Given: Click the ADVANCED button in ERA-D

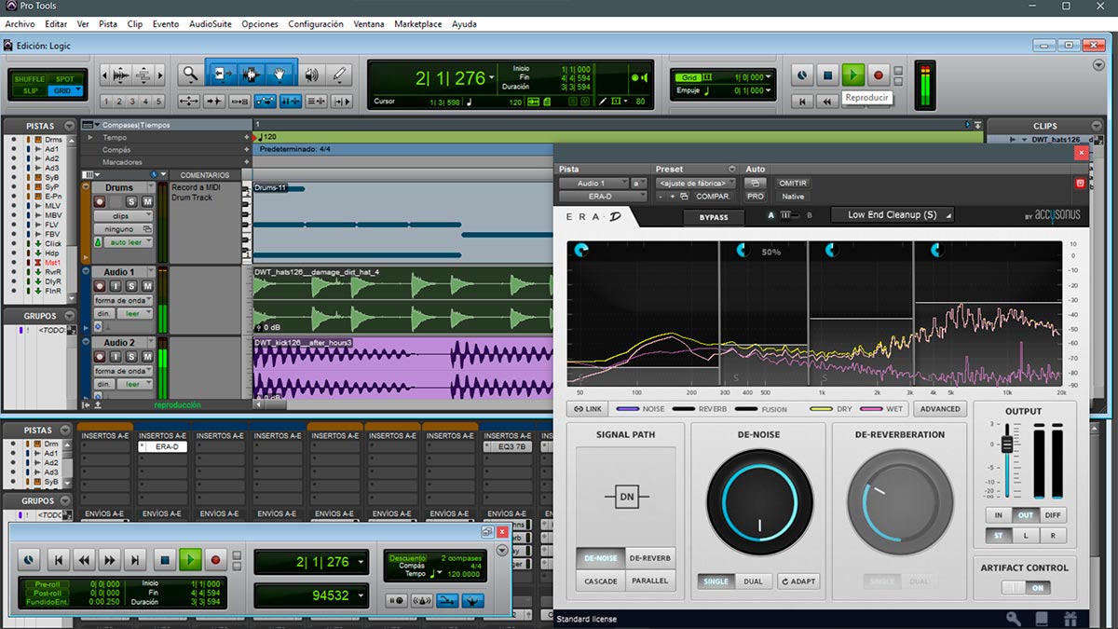Looking at the screenshot, I should pyautogui.click(x=940, y=409).
